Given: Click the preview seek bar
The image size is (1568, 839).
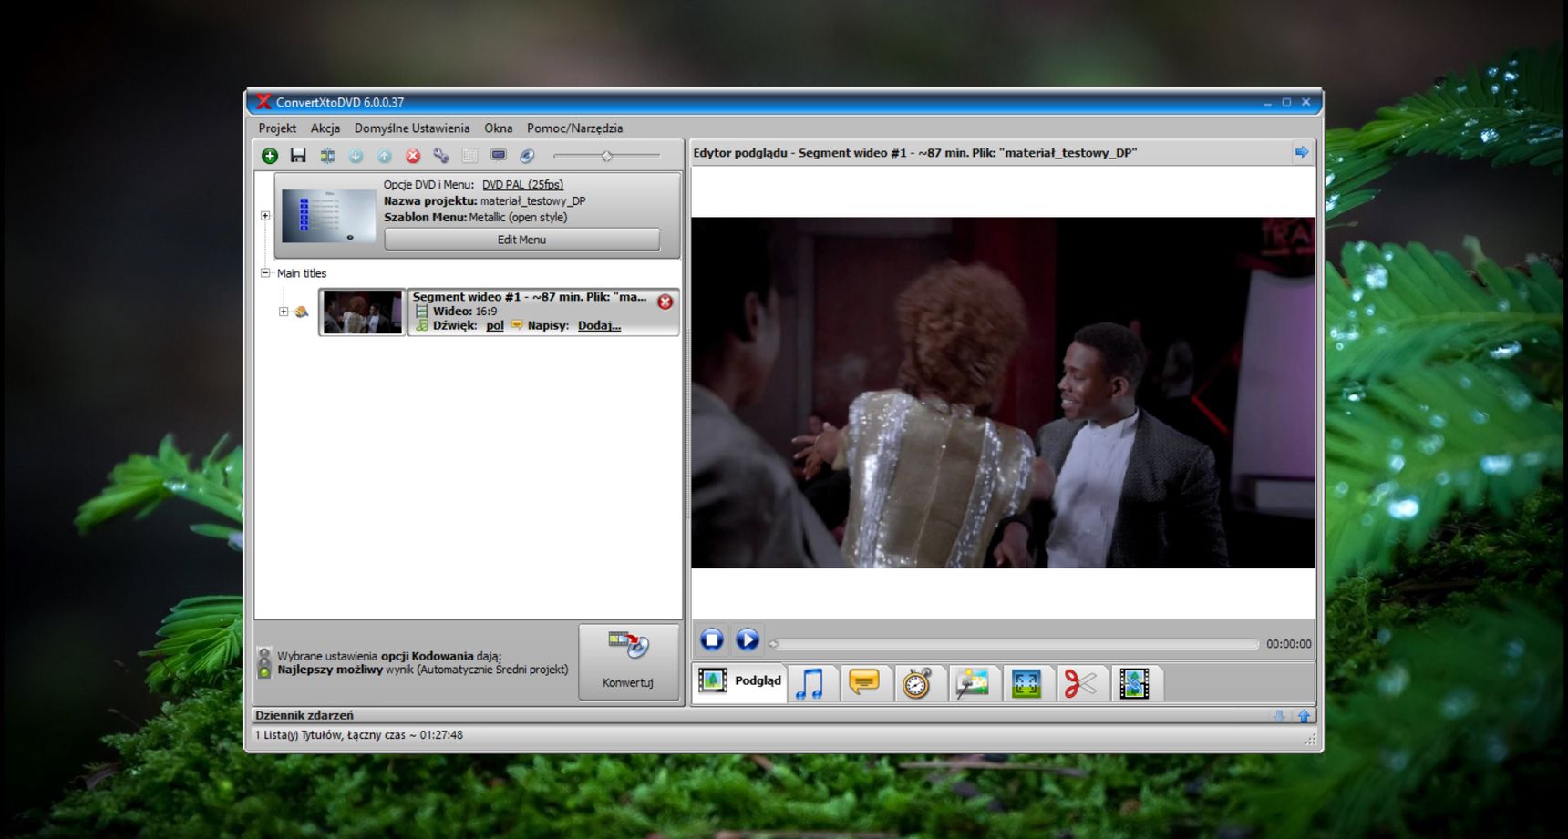Looking at the screenshot, I should 1014,644.
